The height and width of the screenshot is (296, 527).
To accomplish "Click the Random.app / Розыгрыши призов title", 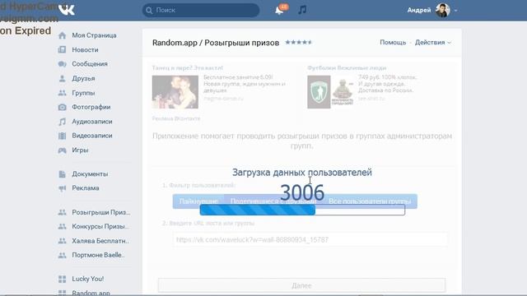I will [x=216, y=43].
